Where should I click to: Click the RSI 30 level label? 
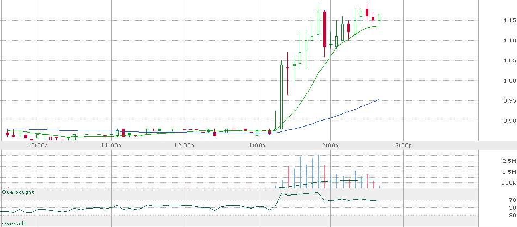tap(513, 215)
